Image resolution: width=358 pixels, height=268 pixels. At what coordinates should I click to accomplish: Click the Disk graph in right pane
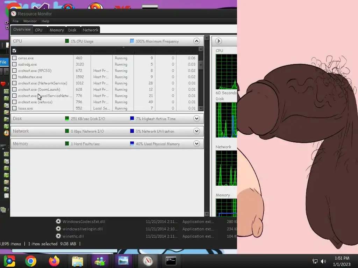coord(226,120)
